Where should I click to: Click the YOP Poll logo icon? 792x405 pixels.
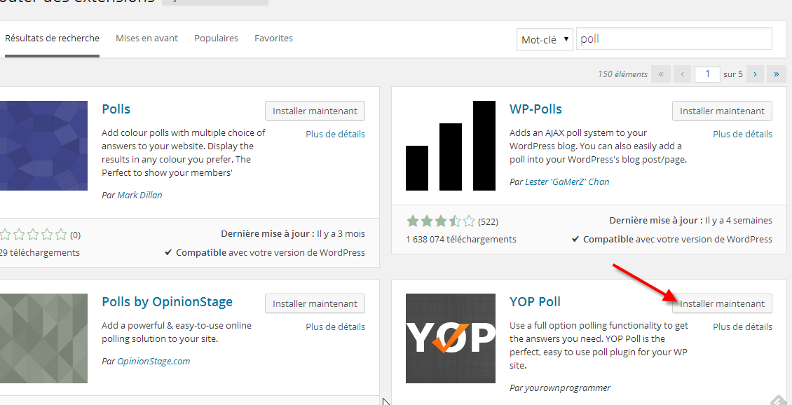click(x=450, y=338)
